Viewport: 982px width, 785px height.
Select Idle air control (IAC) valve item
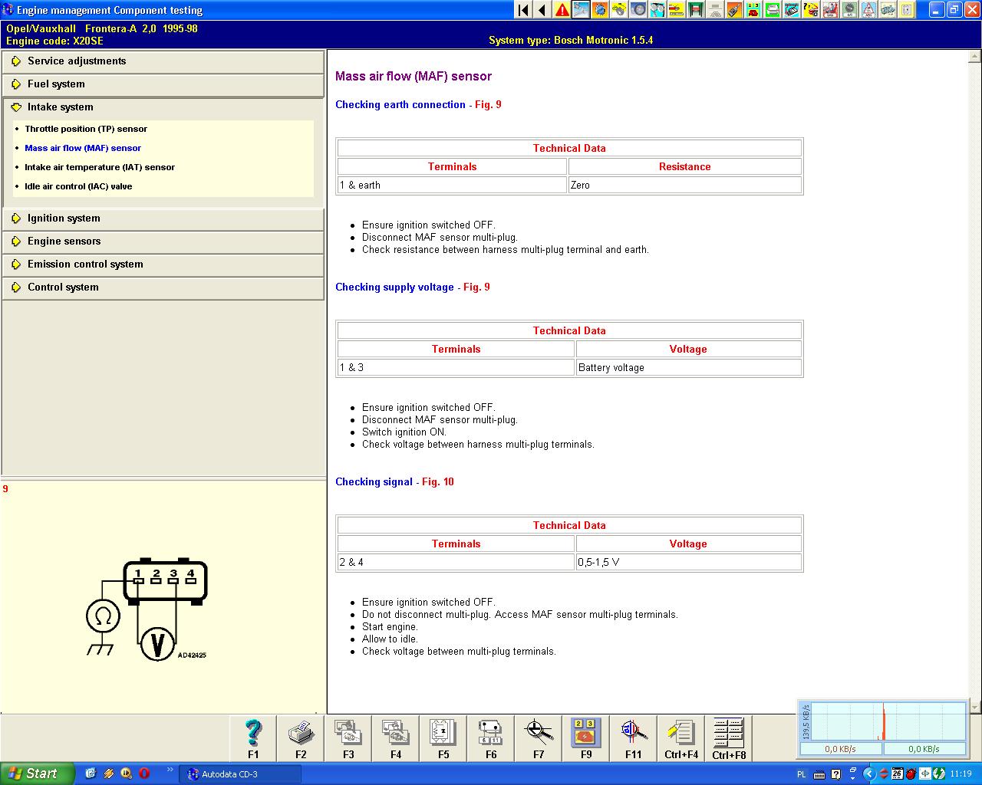[78, 186]
